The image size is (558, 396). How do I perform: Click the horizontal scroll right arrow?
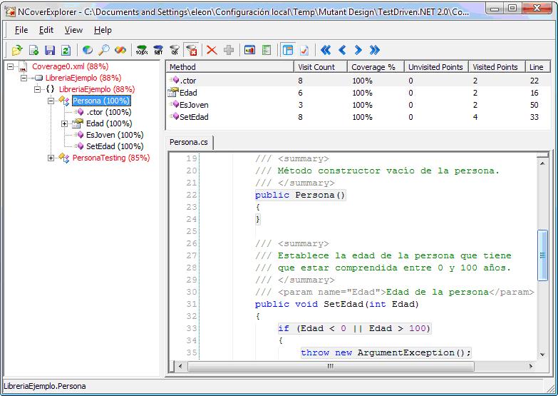pos(531,366)
